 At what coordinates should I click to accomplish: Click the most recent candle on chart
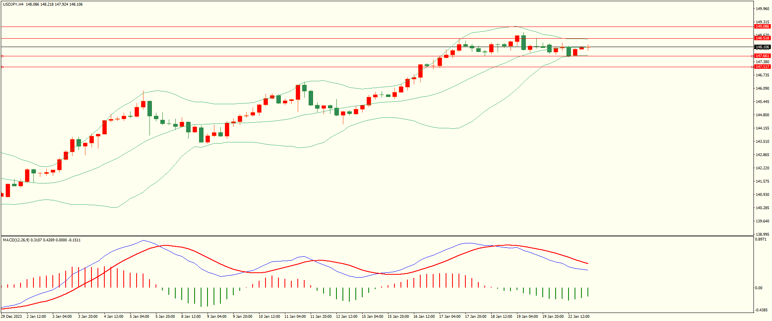point(588,47)
